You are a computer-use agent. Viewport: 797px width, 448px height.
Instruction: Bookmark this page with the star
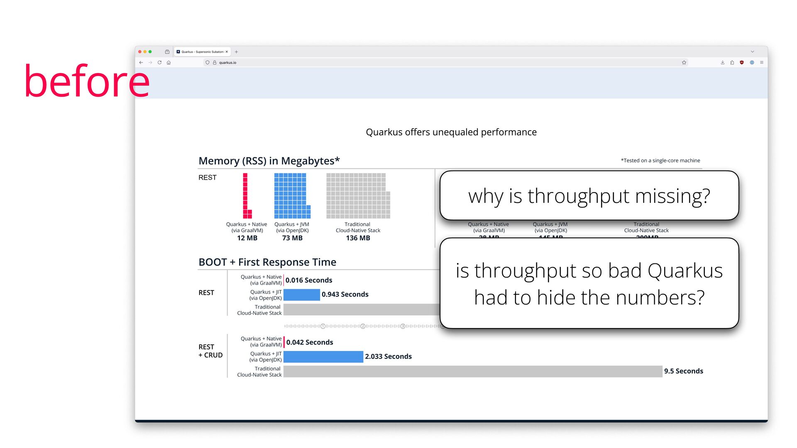point(684,63)
